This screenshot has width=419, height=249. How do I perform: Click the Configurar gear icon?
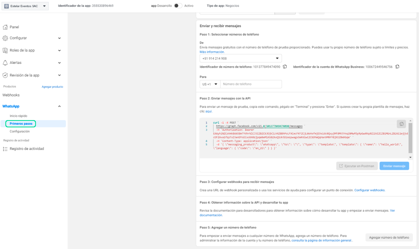5,38
